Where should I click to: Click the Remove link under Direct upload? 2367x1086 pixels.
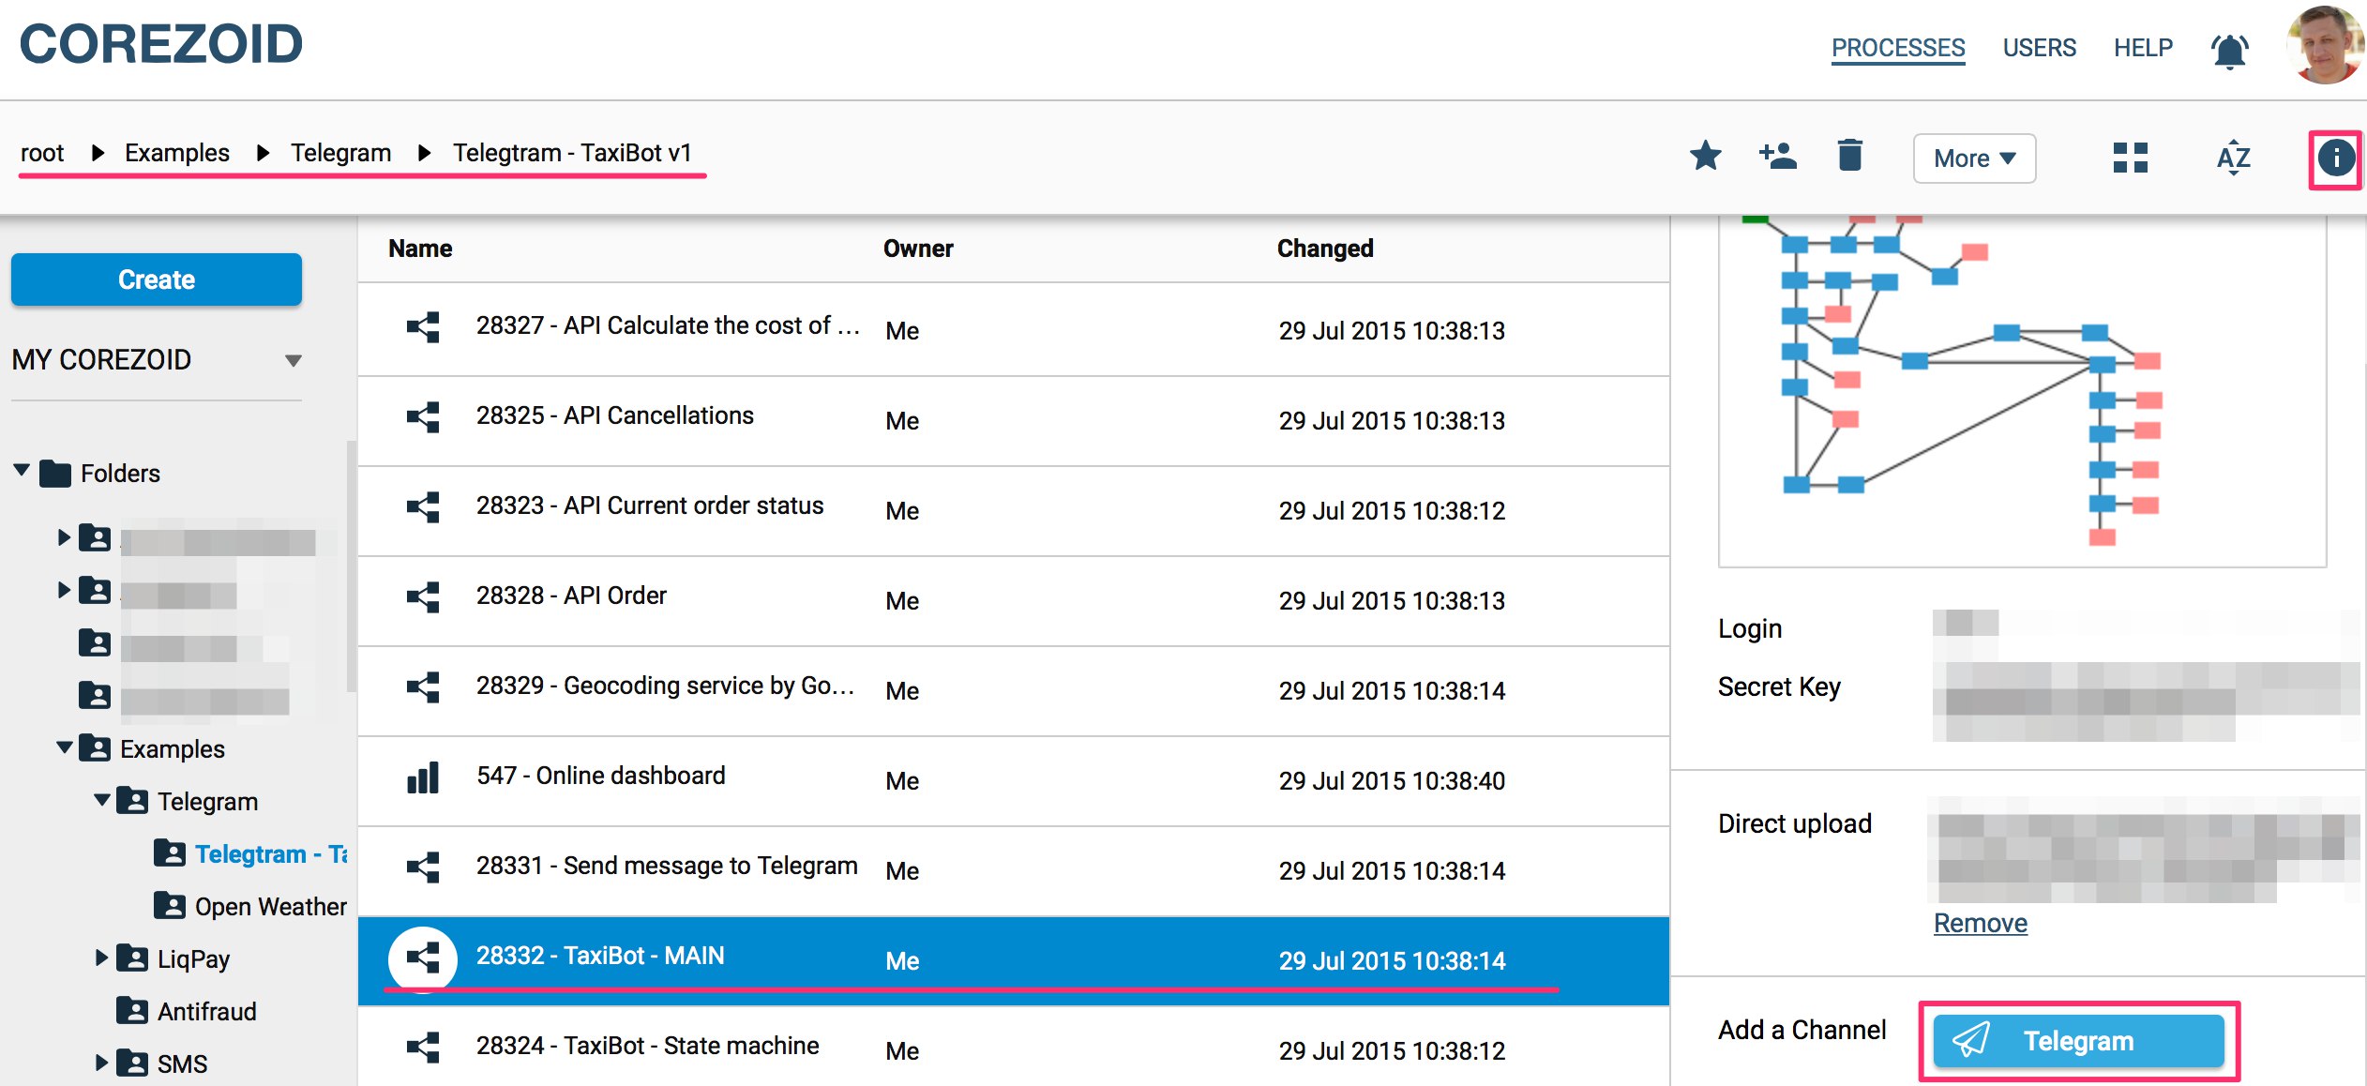pos(1980,924)
